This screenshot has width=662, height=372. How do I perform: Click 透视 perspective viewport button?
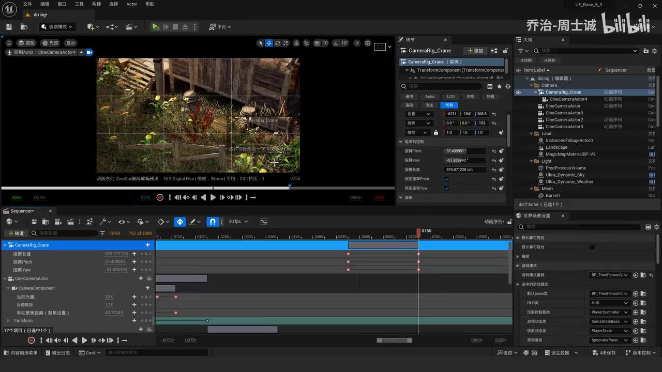[x=26, y=43]
